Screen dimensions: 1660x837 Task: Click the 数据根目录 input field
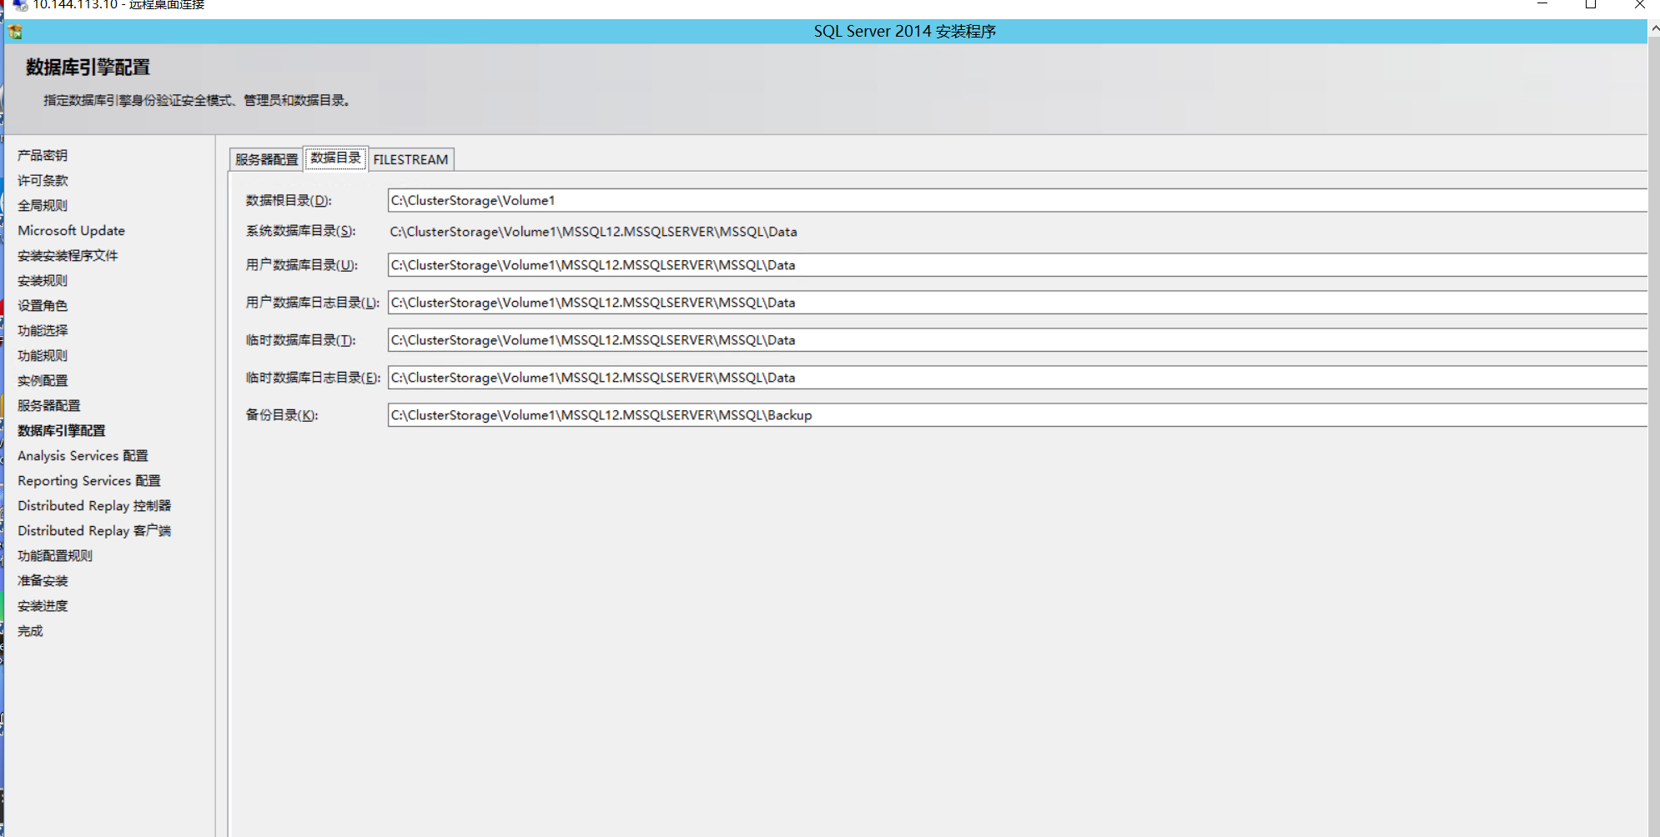tap(1017, 200)
